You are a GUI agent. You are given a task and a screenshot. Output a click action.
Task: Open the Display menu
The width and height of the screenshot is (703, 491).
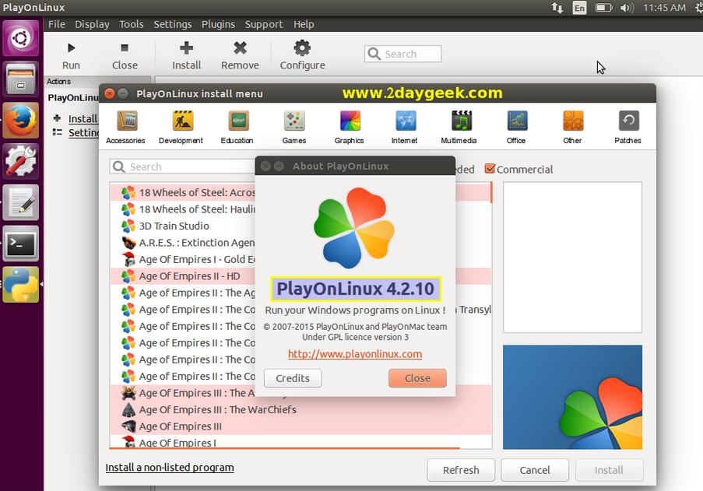point(92,24)
